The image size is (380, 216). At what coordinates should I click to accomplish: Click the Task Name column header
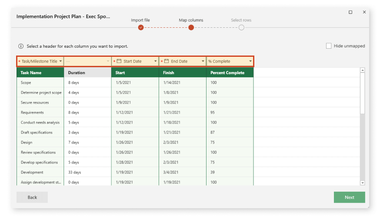click(40, 72)
